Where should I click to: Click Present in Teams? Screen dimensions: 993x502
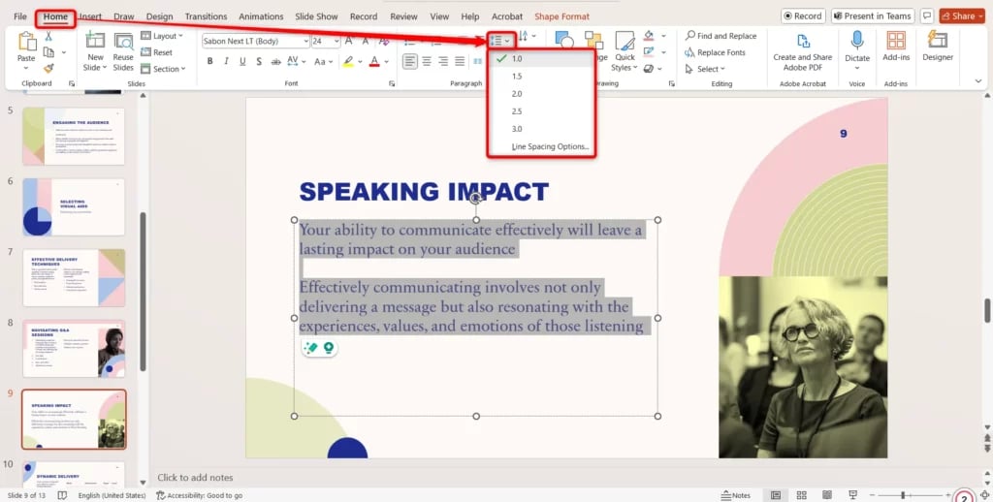click(x=872, y=16)
